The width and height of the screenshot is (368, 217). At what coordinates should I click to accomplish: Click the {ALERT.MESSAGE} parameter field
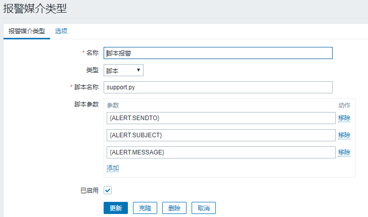221,152
